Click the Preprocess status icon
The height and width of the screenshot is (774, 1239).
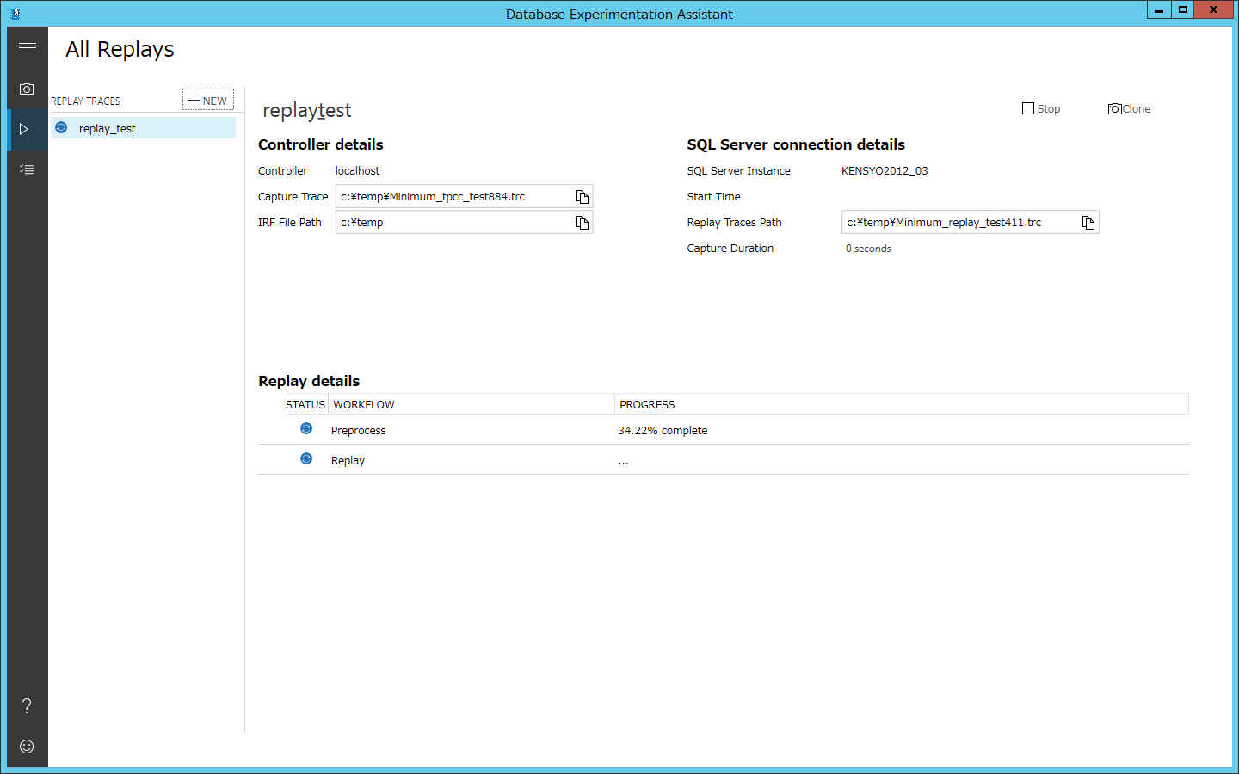pyautogui.click(x=306, y=428)
